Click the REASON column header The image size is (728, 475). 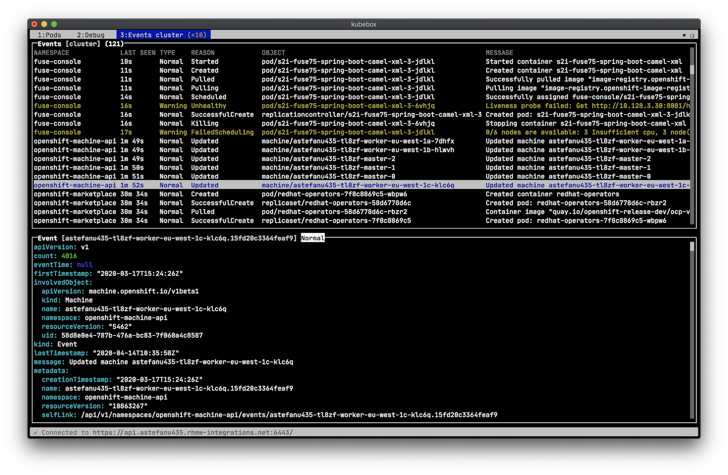point(202,53)
